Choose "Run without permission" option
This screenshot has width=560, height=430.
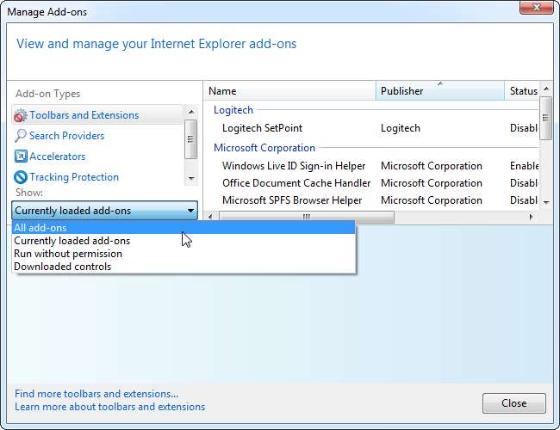pyautogui.click(x=68, y=254)
